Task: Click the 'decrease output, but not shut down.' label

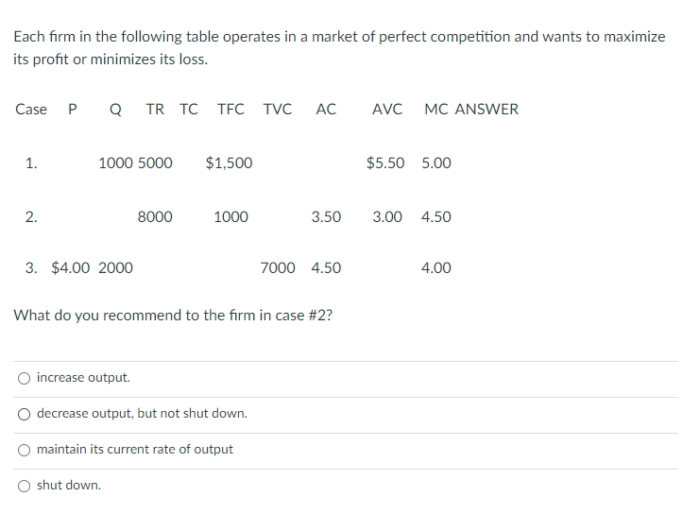Action: 142,413
